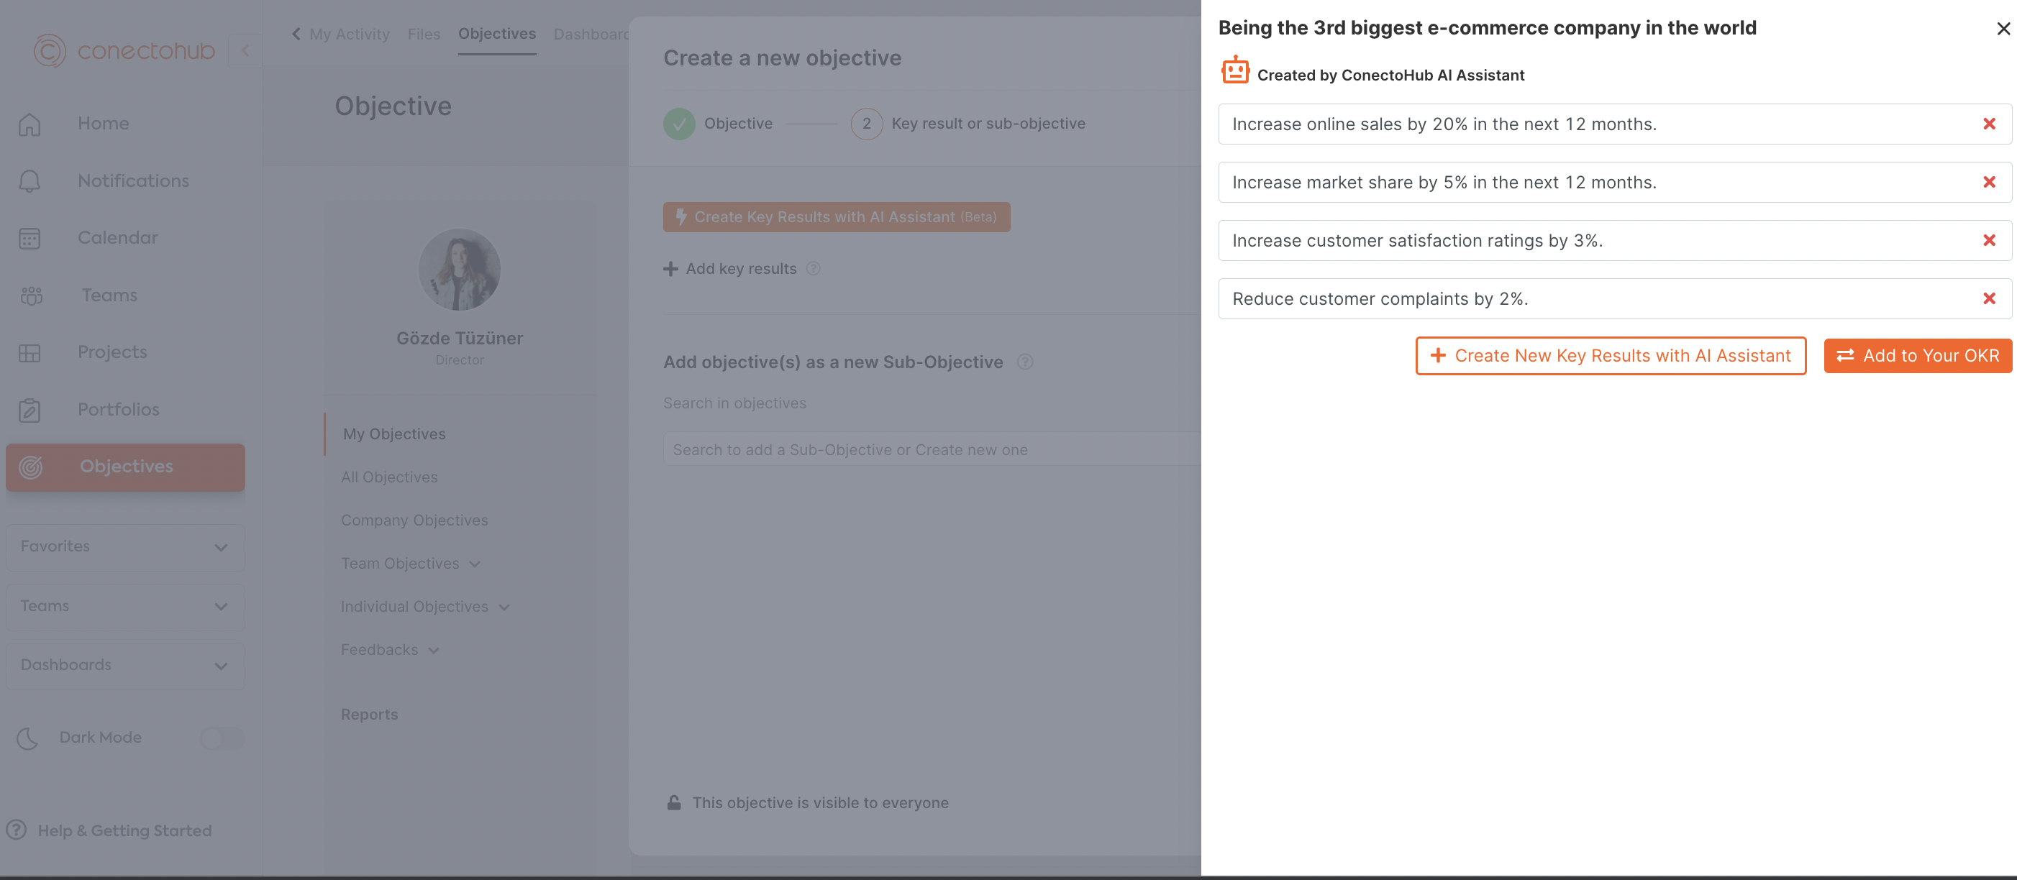Click Add key results link
The height and width of the screenshot is (880, 2017).
tap(741, 269)
